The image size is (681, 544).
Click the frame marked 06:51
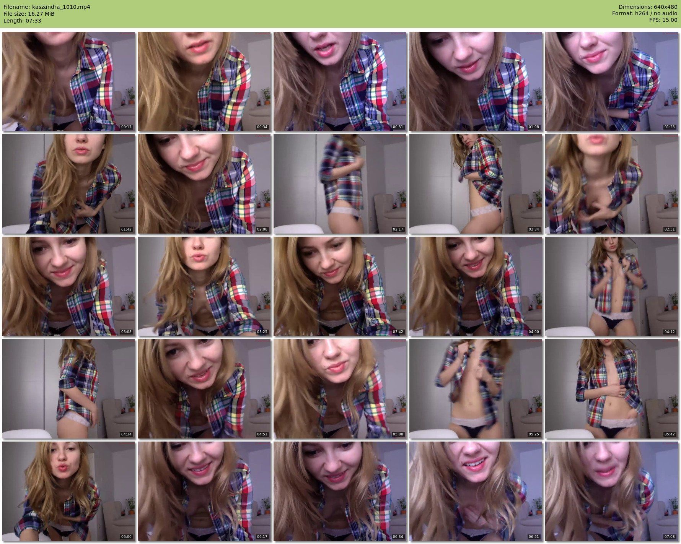point(476,491)
